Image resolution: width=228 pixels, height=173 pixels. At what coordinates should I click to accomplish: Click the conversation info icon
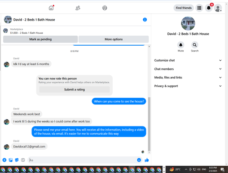(145, 20)
